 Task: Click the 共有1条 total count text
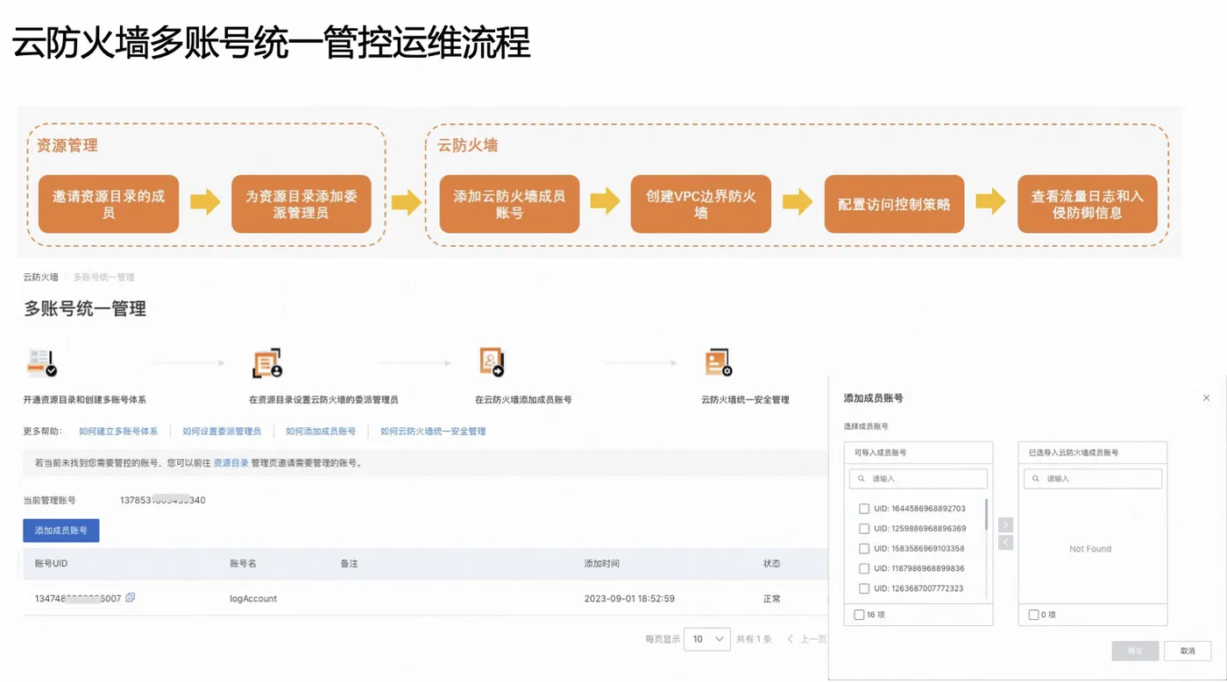coord(754,639)
